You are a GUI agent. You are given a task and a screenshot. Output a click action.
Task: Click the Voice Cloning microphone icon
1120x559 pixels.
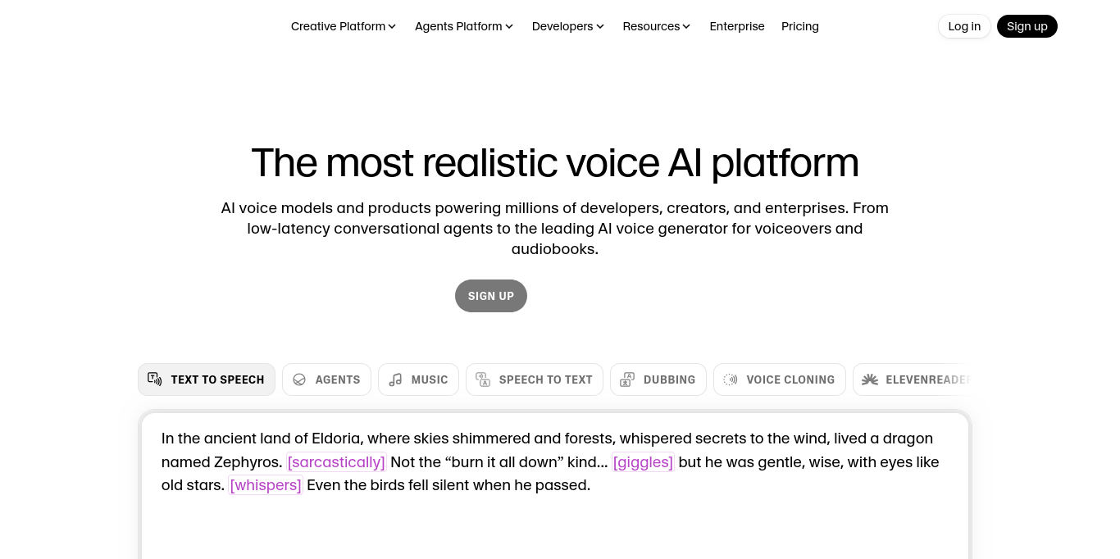731,379
